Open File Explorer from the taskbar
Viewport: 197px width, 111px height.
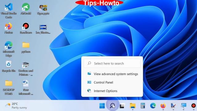pyautogui.click(x=133, y=105)
